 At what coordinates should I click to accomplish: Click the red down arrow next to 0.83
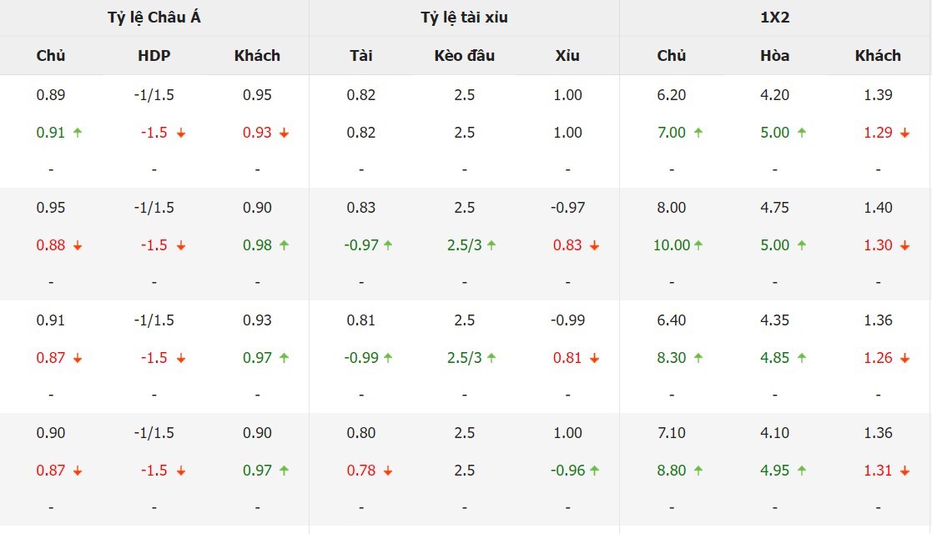click(x=594, y=245)
